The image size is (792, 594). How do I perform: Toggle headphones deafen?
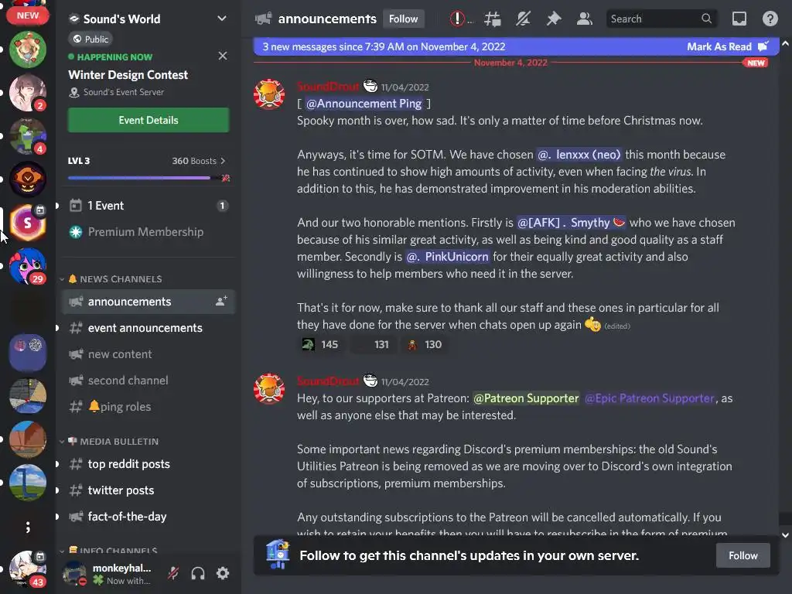pos(198,573)
